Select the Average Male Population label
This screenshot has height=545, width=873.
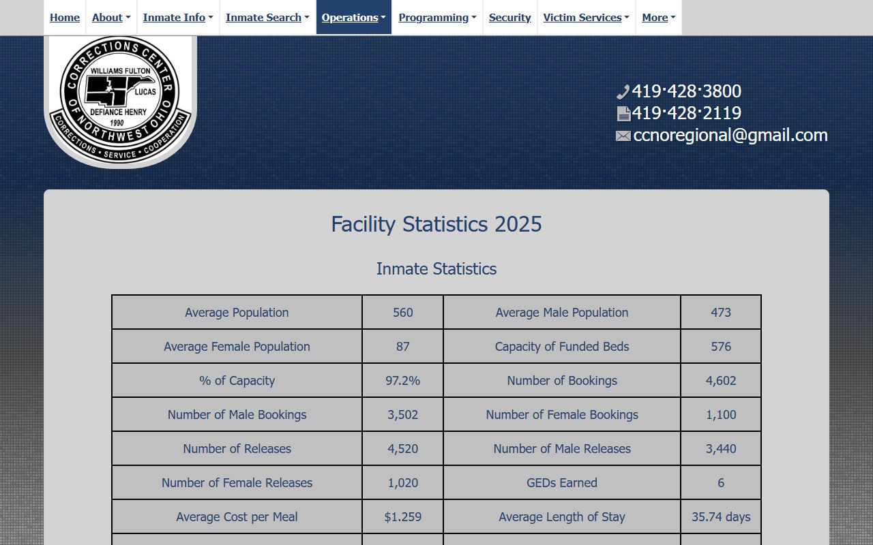click(562, 313)
